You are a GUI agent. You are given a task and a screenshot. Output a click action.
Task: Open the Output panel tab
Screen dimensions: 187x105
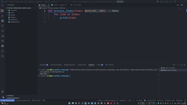(70, 65)
